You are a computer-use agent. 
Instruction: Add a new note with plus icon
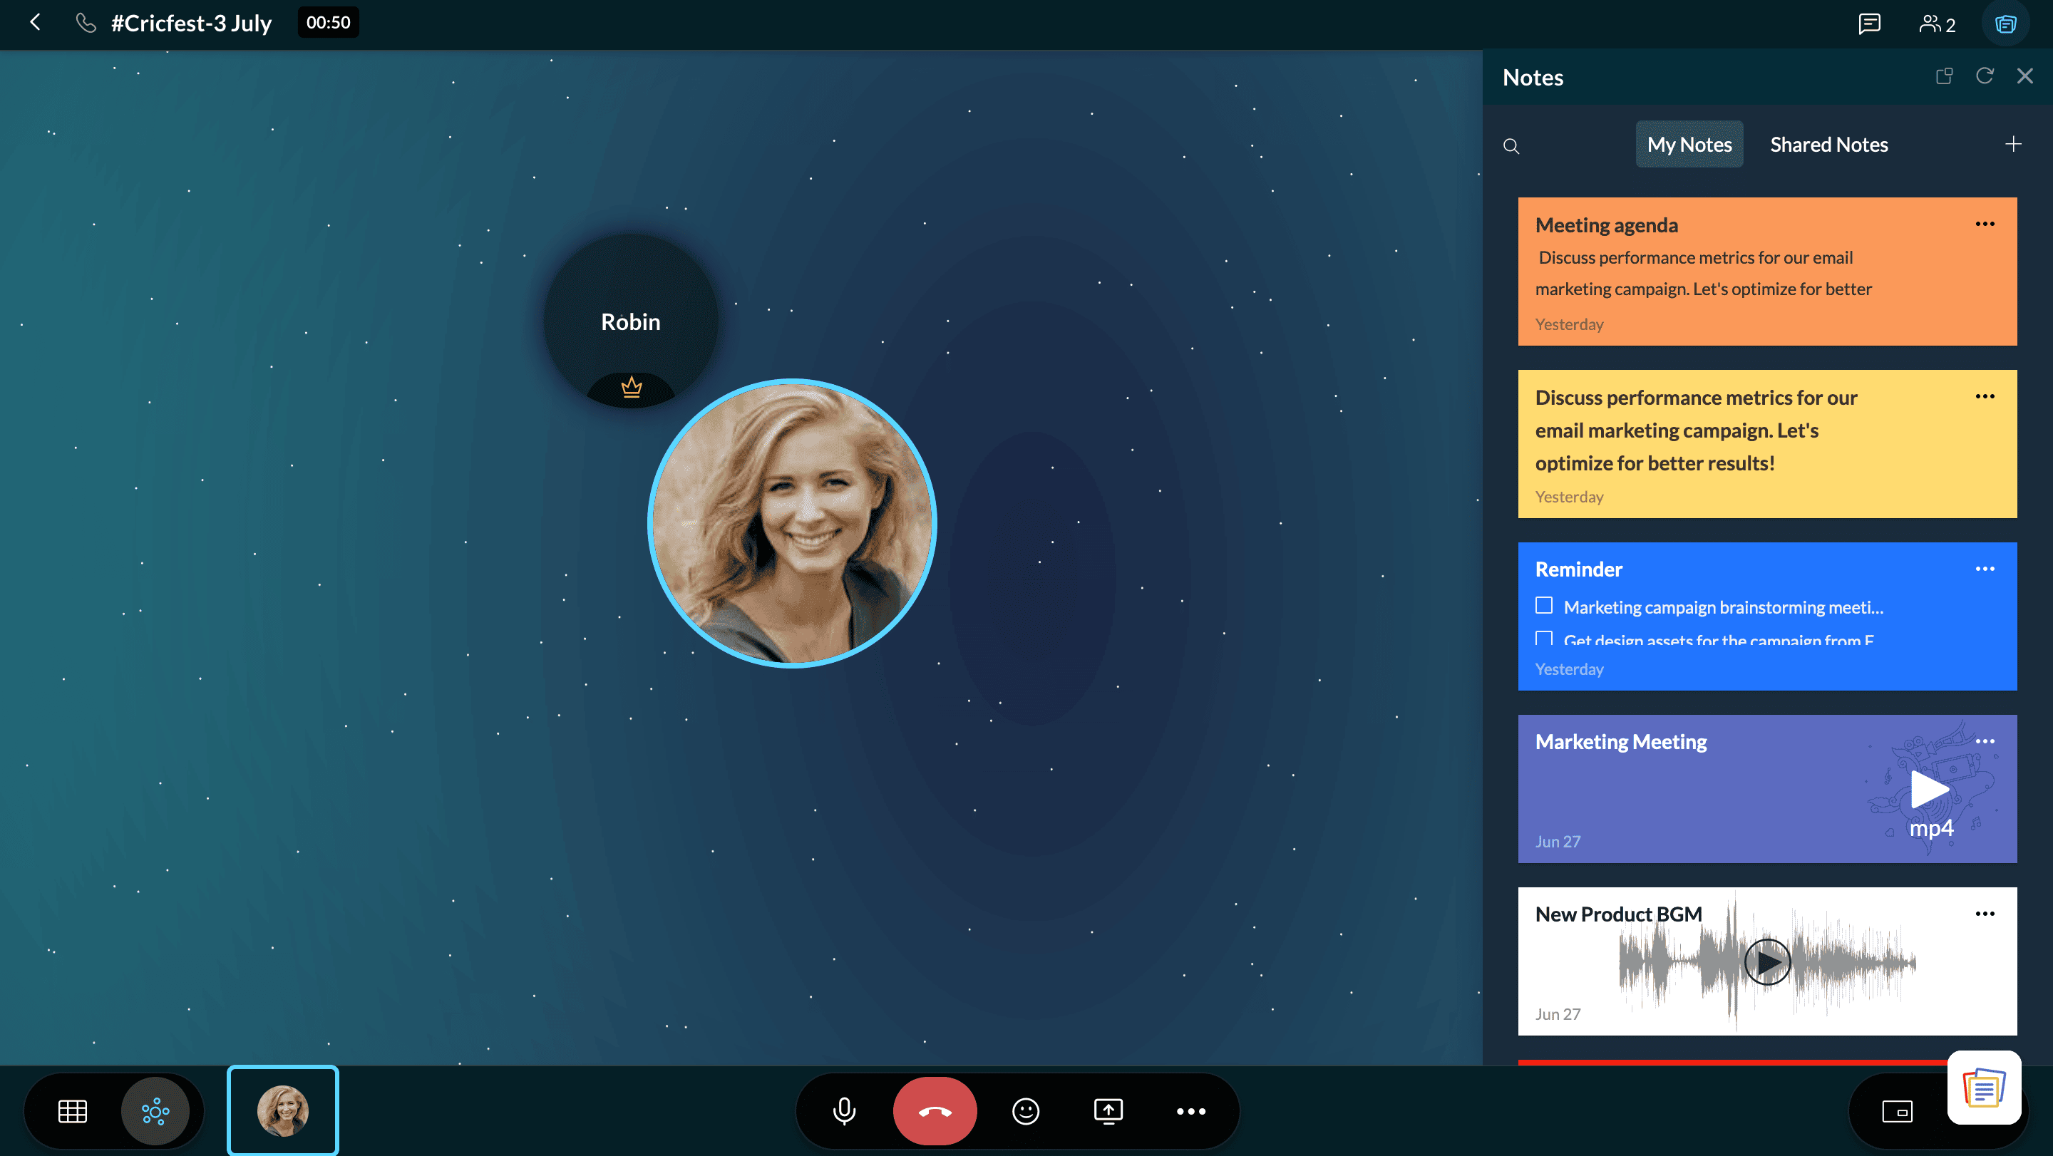(x=2013, y=144)
